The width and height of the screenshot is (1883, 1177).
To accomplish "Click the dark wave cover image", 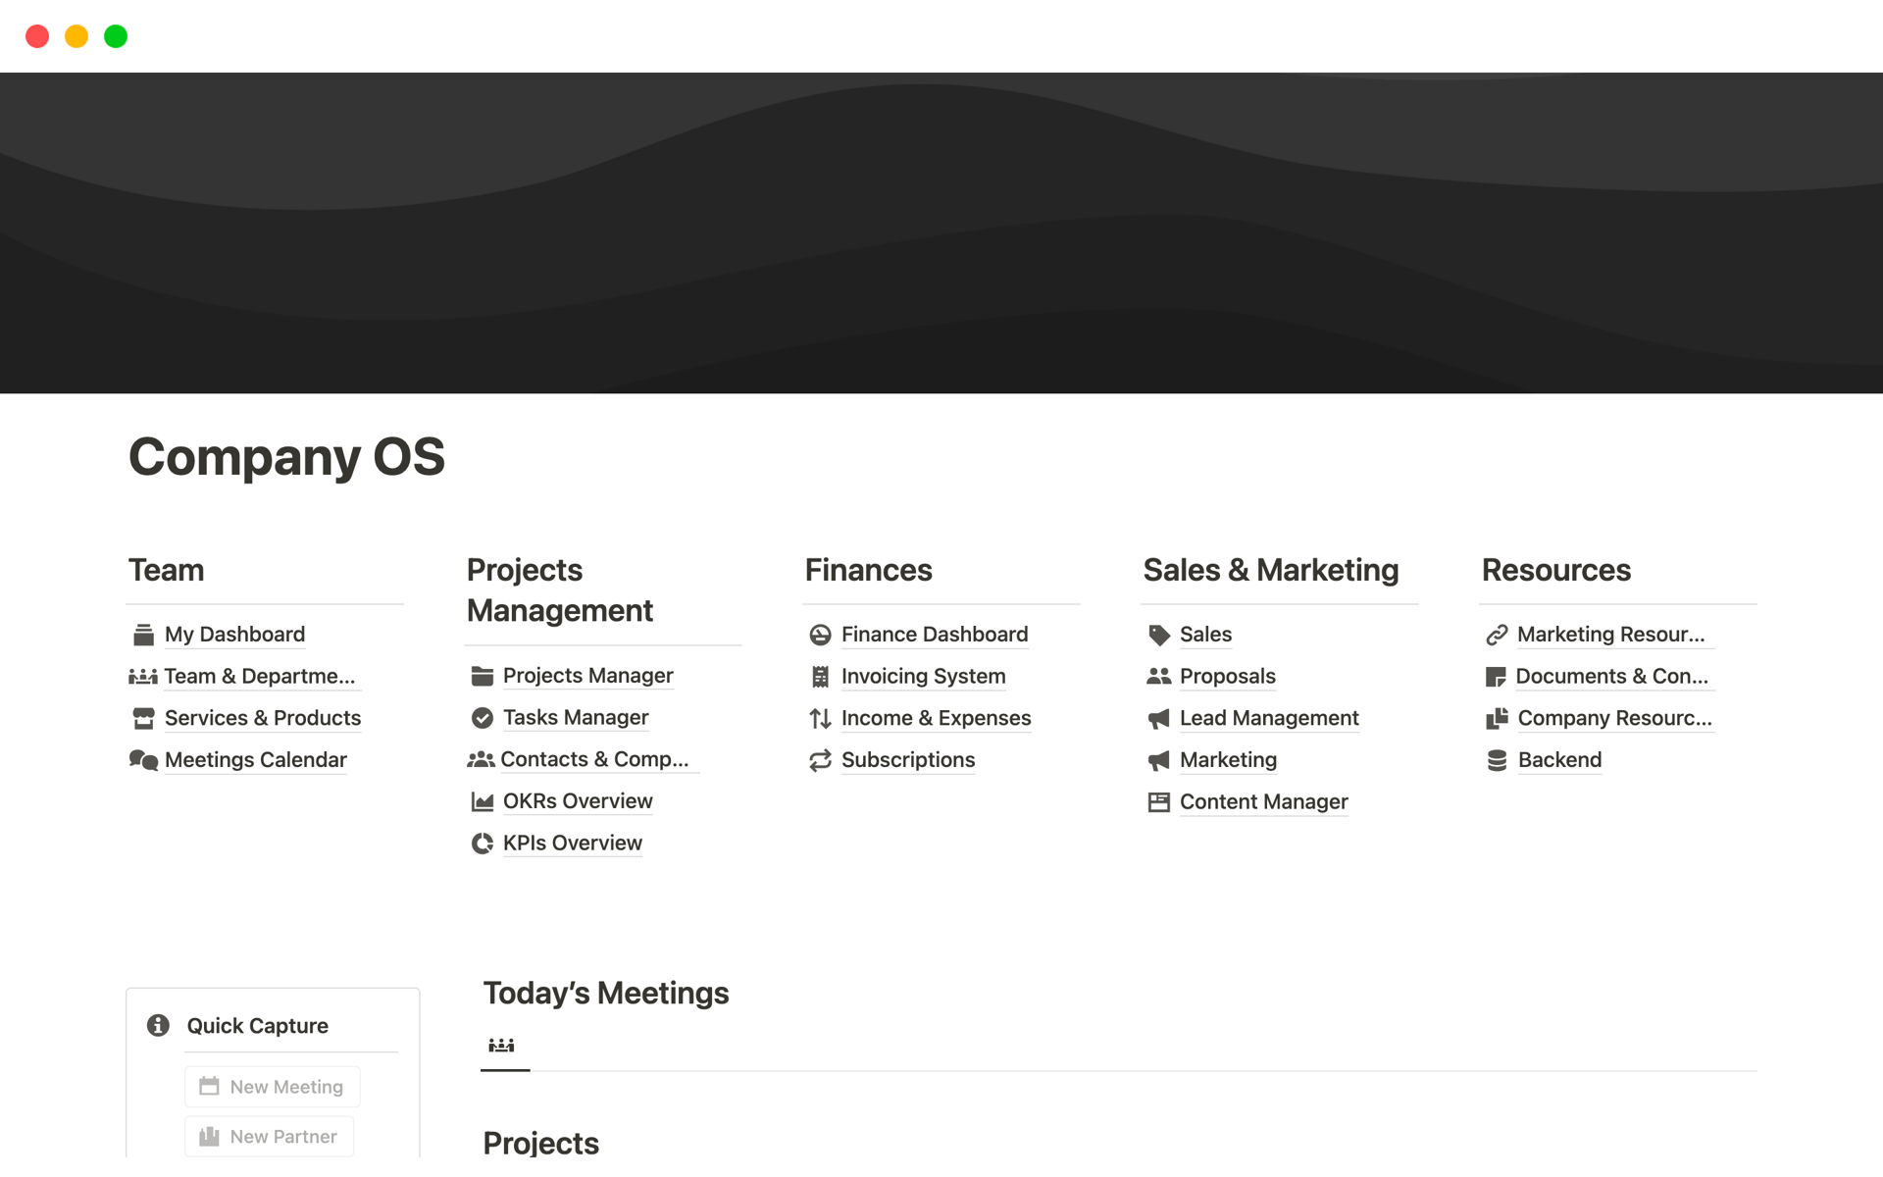I will pyautogui.click(x=941, y=233).
